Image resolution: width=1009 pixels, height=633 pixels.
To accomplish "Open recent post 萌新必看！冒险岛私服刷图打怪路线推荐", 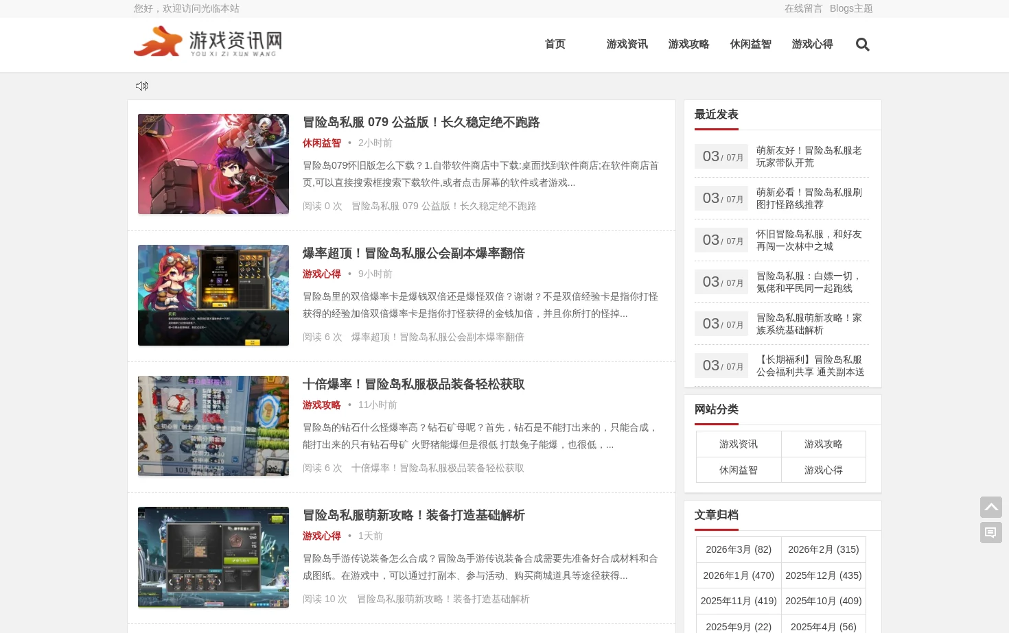I will point(809,198).
